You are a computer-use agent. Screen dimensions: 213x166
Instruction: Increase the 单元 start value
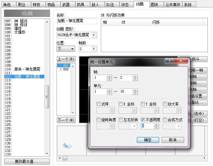[x=109, y=90]
